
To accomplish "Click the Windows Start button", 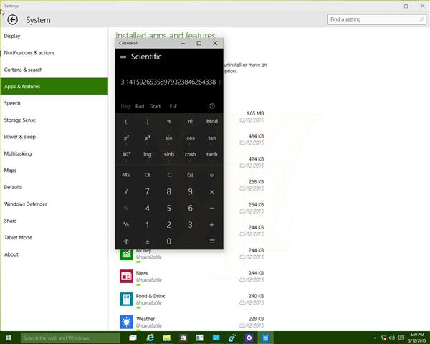I will tap(9, 338).
